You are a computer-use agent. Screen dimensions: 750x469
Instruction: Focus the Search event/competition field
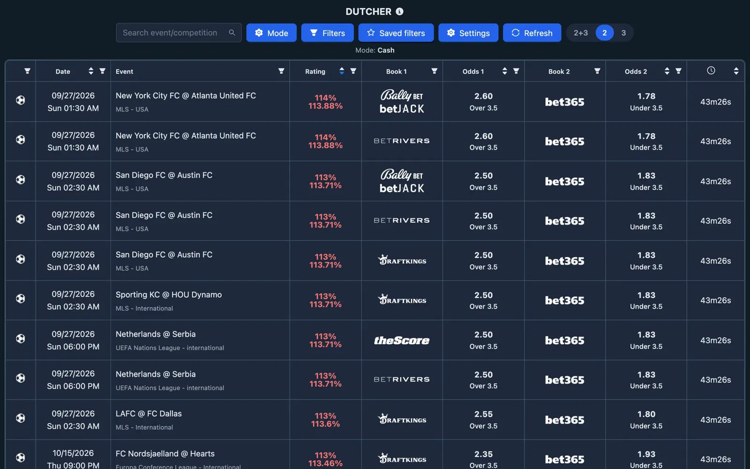pyautogui.click(x=179, y=33)
